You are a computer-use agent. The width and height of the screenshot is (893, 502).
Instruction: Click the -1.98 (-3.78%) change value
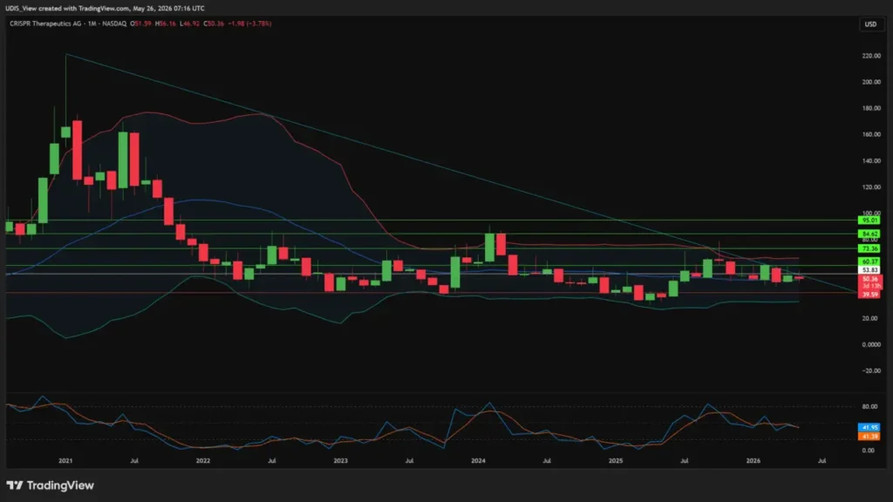tap(250, 24)
